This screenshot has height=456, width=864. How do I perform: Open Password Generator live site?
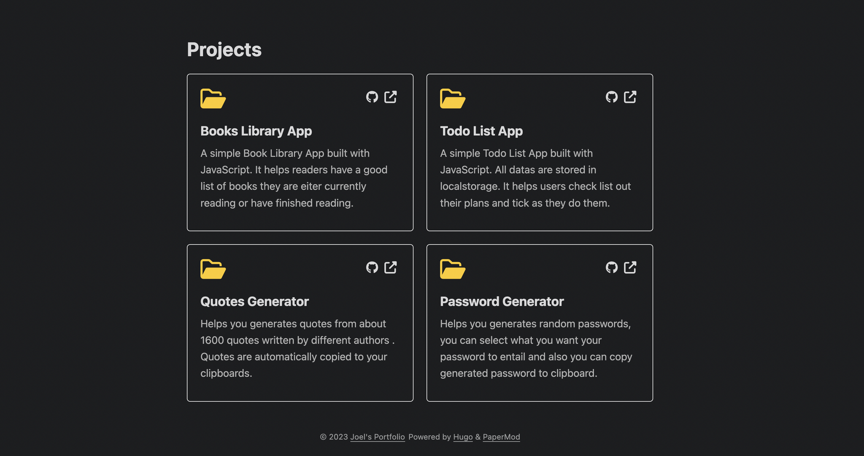pos(630,267)
